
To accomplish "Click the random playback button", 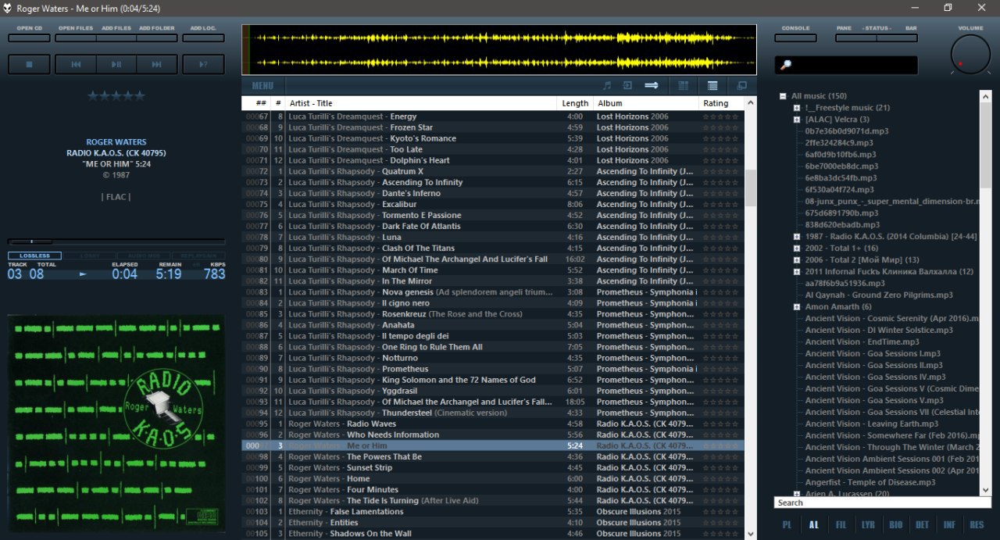I will click(x=203, y=65).
